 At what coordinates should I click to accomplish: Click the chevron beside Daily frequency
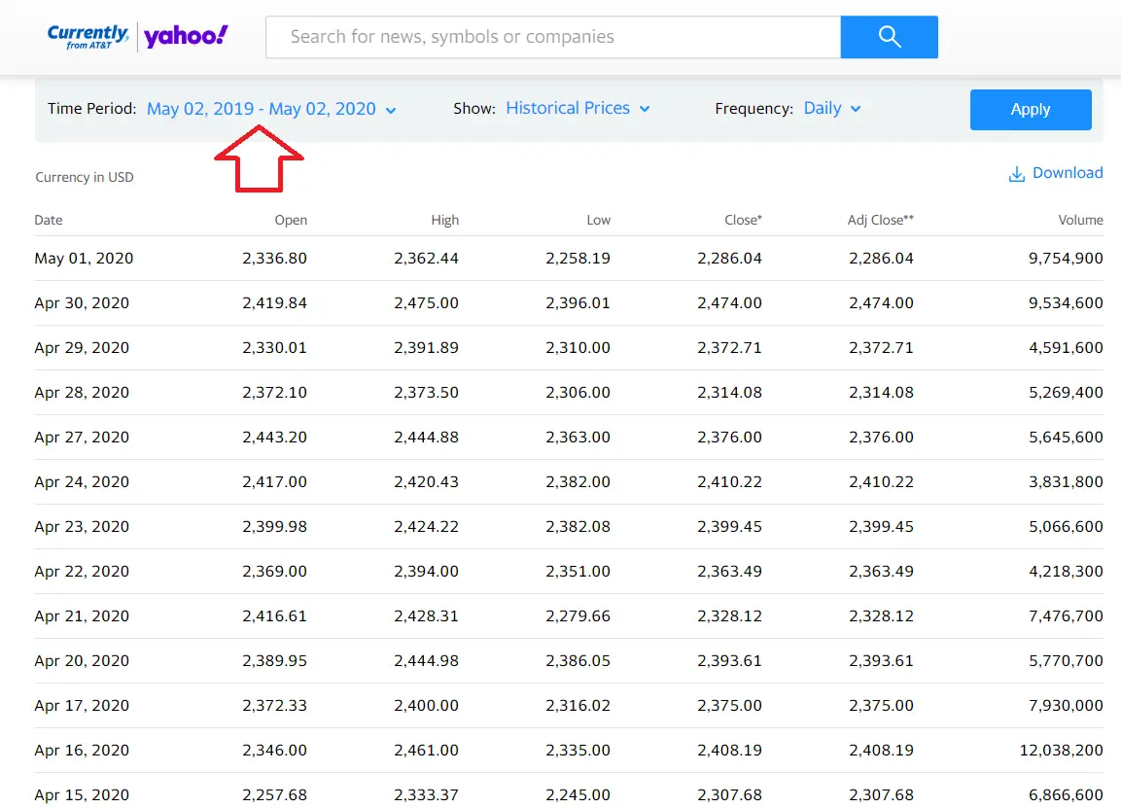(855, 109)
